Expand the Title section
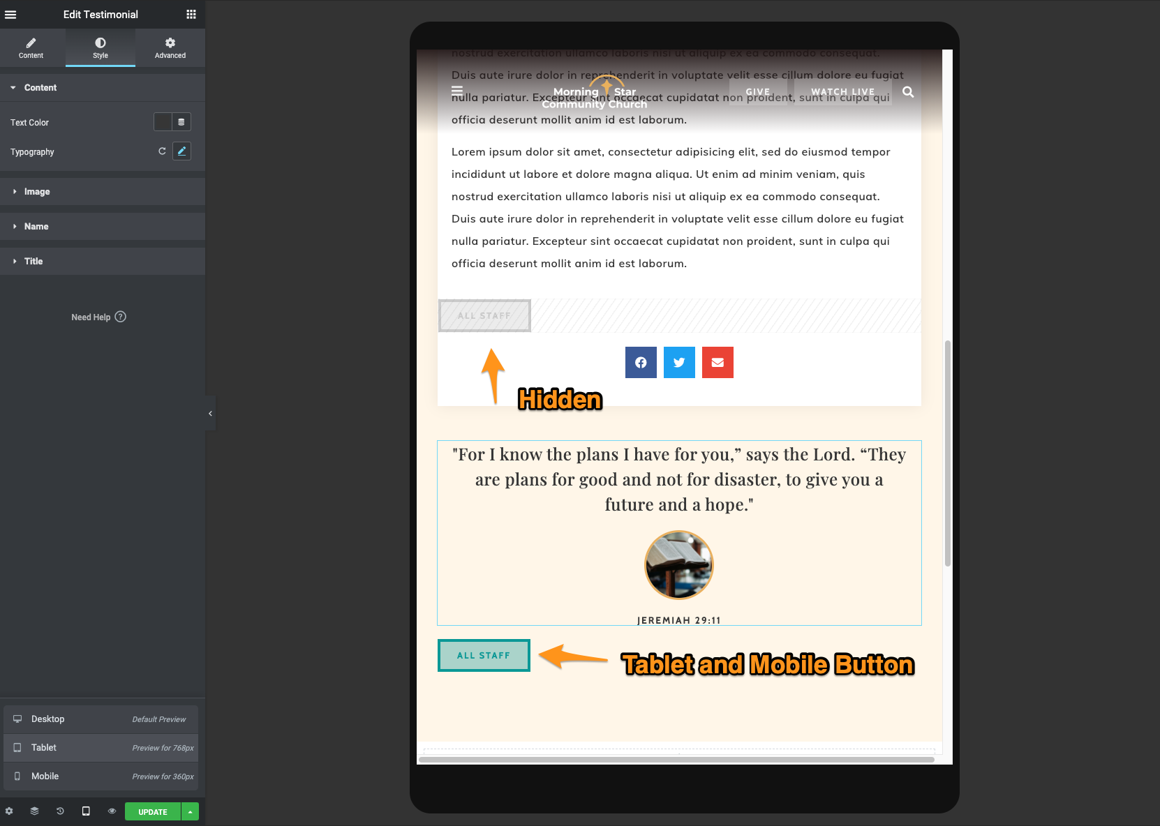 pyautogui.click(x=103, y=262)
